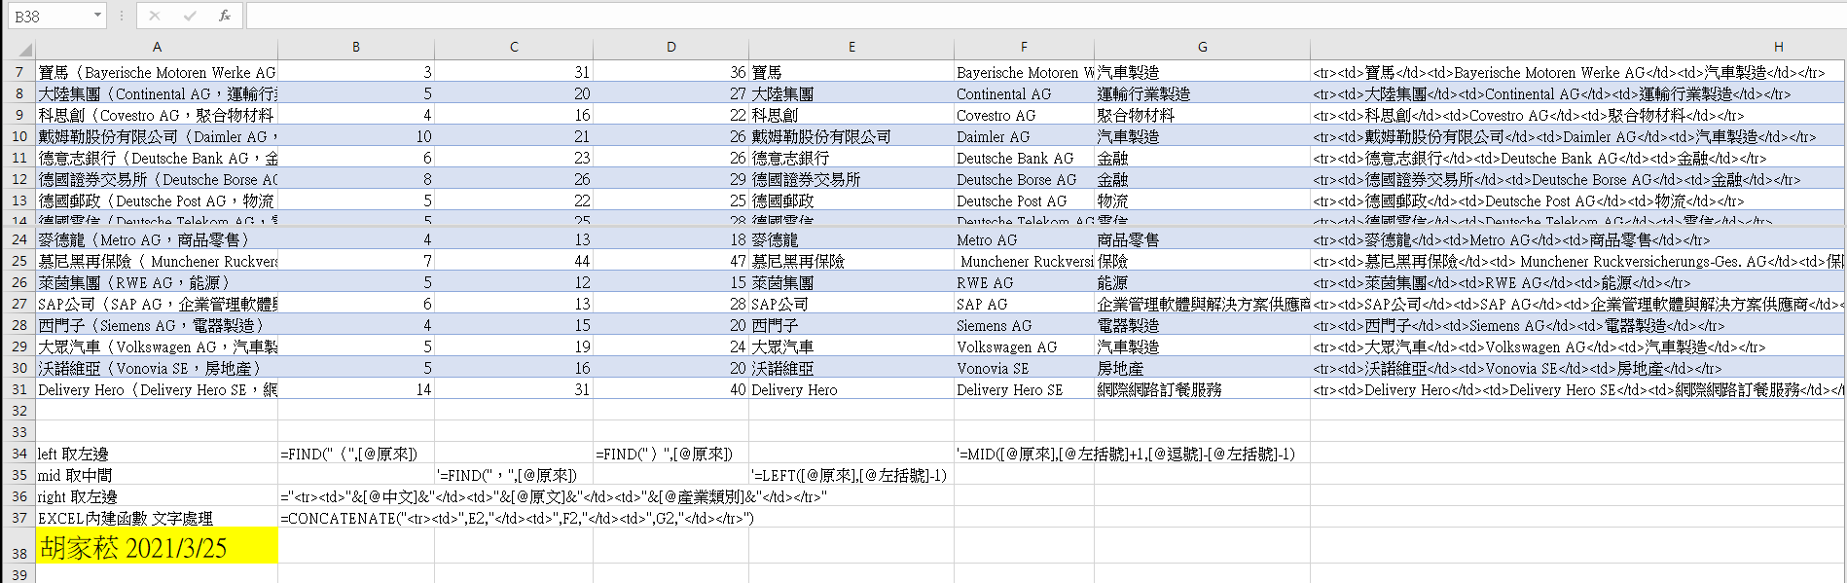The image size is (1847, 583).
Task: Click cell '德國郵政' in column E
Action: [851, 200]
